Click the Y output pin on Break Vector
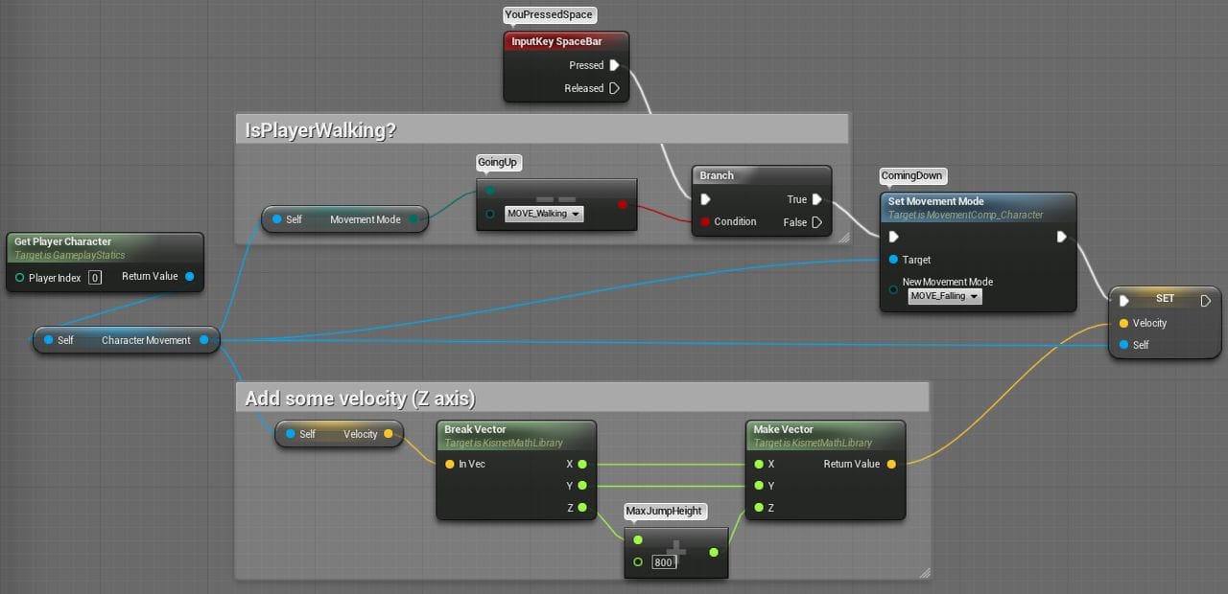The height and width of the screenshot is (594, 1228). [581, 486]
